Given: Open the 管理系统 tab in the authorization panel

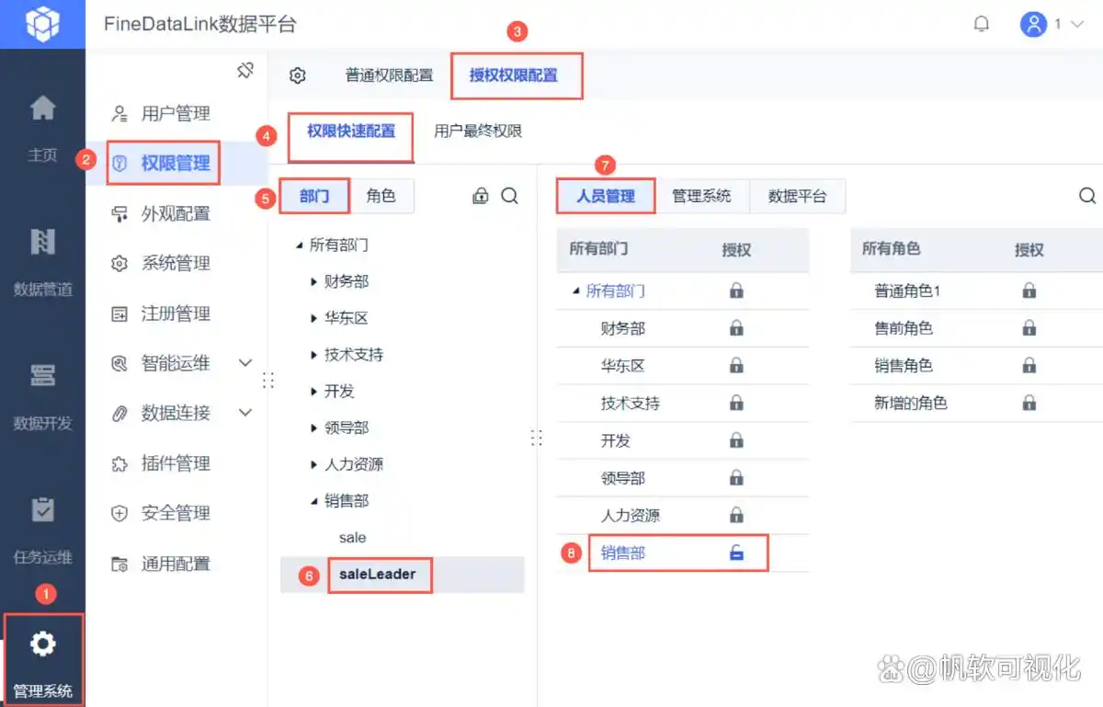Looking at the screenshot, I should 702,195.
